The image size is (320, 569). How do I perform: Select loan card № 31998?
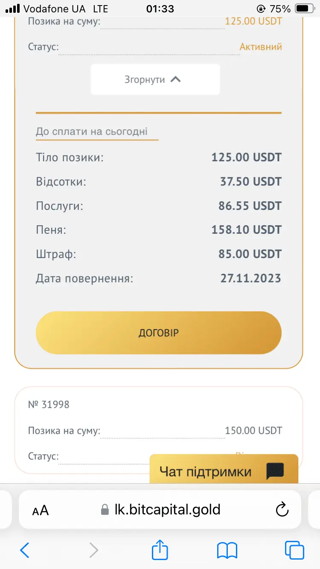pos(49,404)
